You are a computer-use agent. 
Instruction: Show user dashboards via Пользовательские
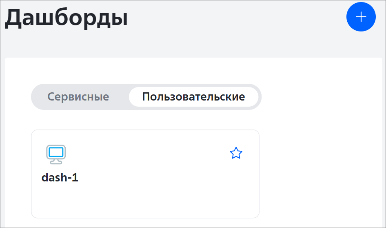point(193,96)
